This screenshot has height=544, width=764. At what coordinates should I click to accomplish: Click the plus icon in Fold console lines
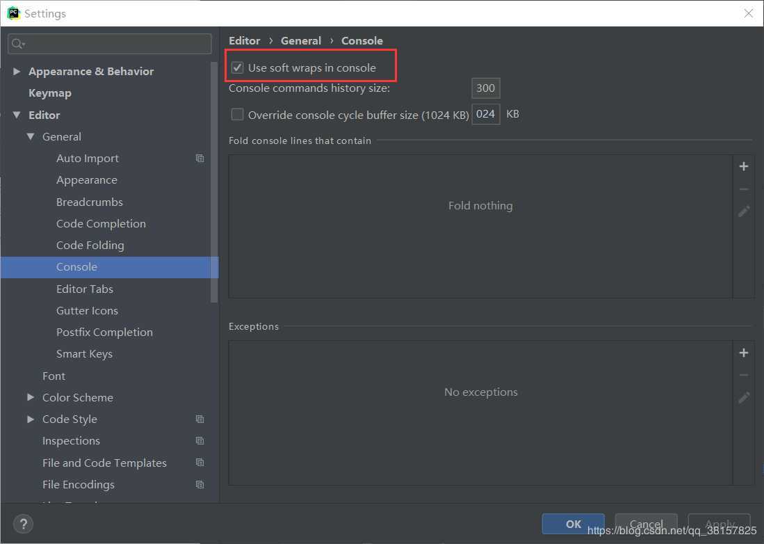[x=744, y=167]
